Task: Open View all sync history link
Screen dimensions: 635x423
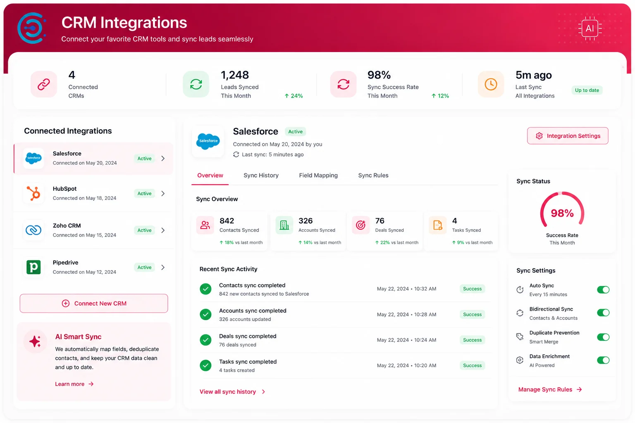Action: click(x=232, y=392)
